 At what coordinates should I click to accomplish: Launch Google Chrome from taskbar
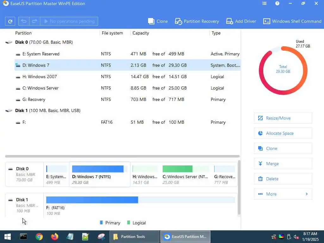pyautogui.click(x=39, y=237)
